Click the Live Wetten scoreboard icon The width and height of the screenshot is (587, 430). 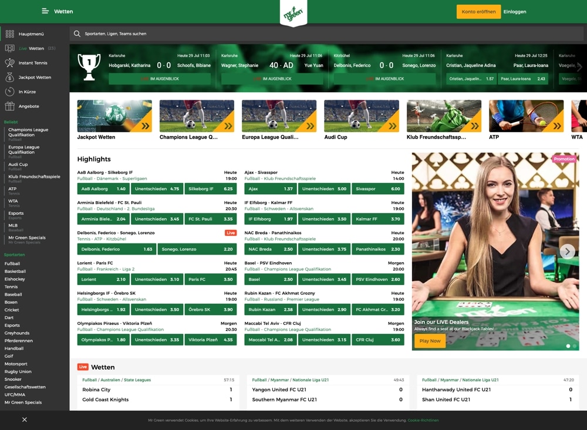(x=10, y=48)
